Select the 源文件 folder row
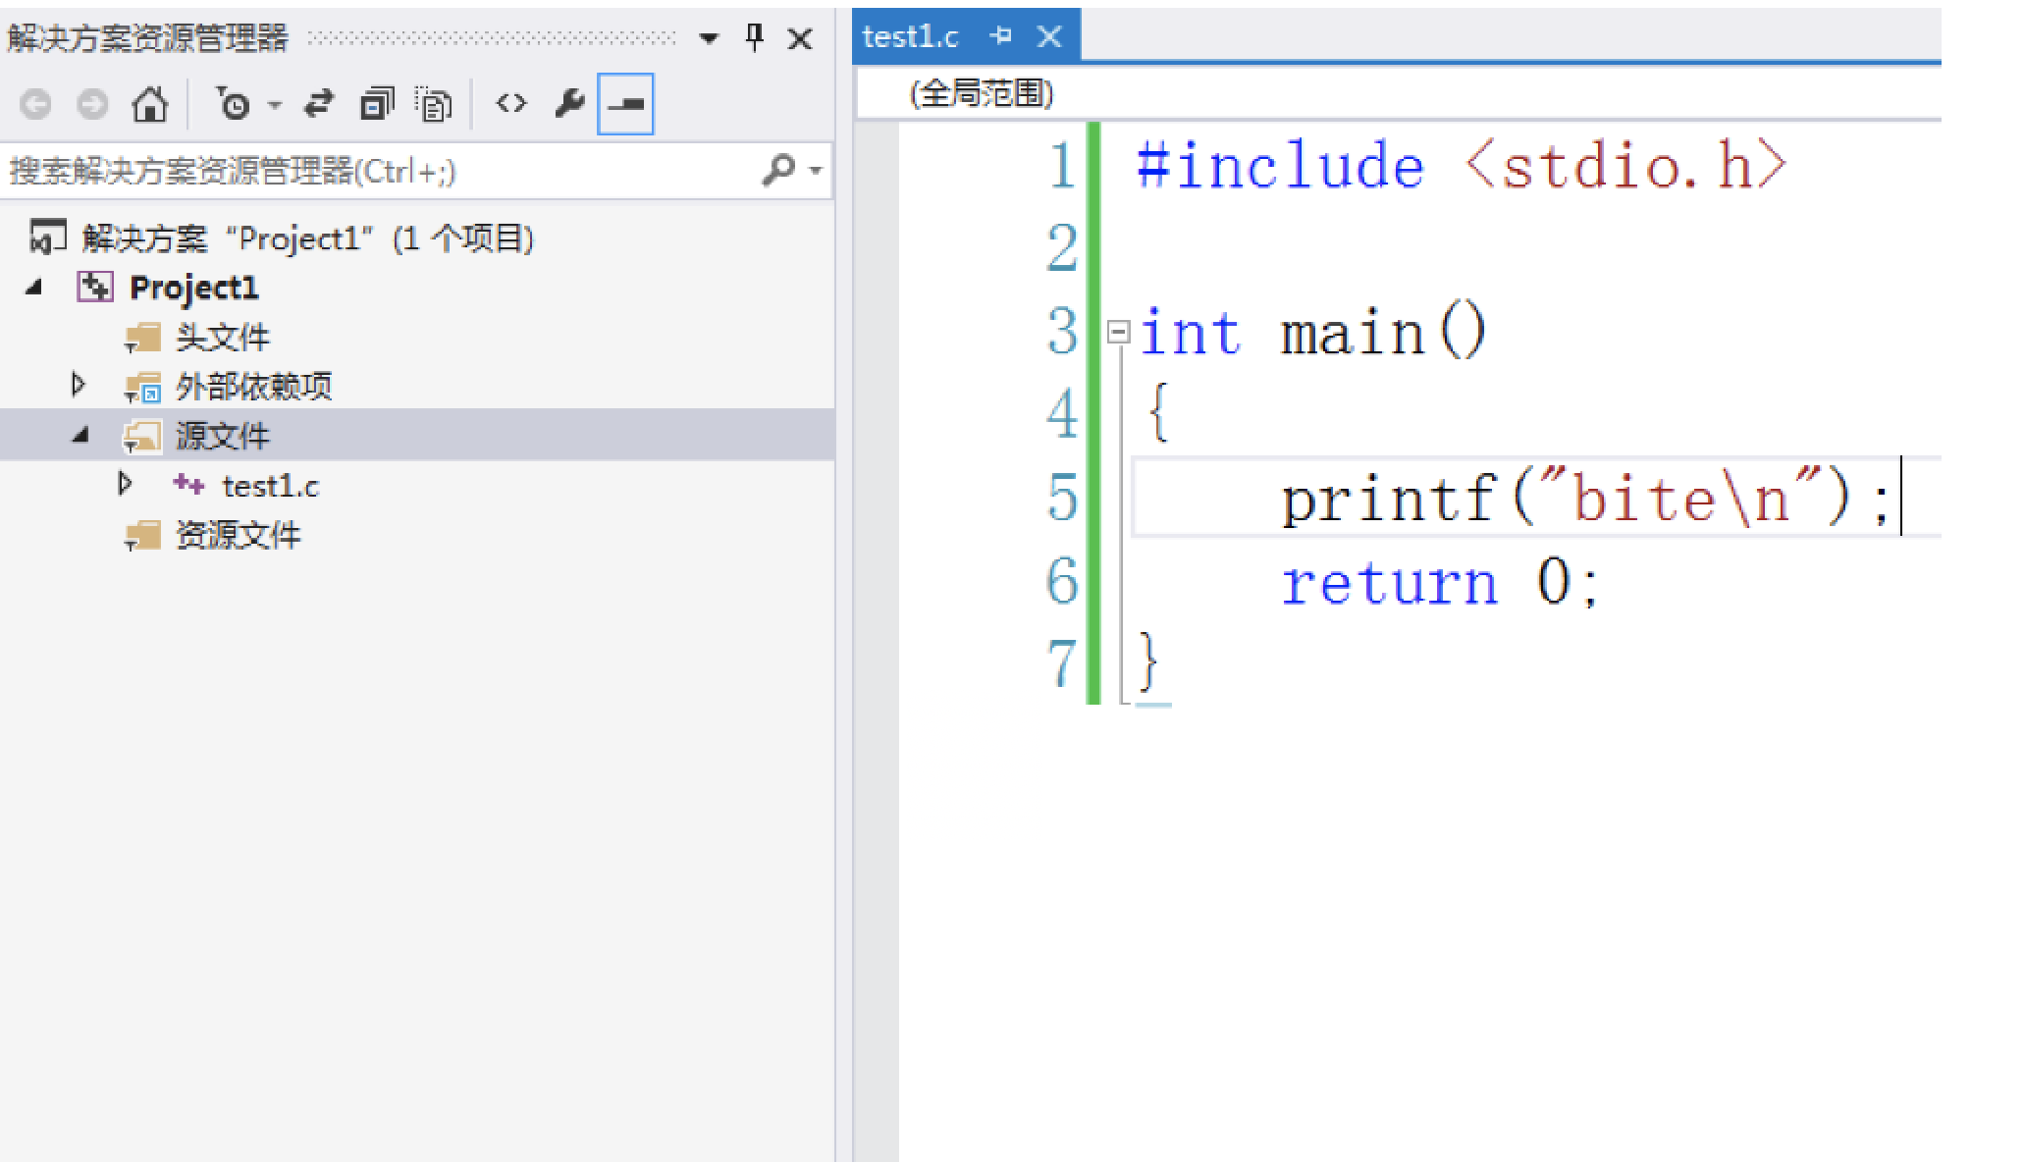This screenshot has width=2024, height=1162. tap(417, 435)
